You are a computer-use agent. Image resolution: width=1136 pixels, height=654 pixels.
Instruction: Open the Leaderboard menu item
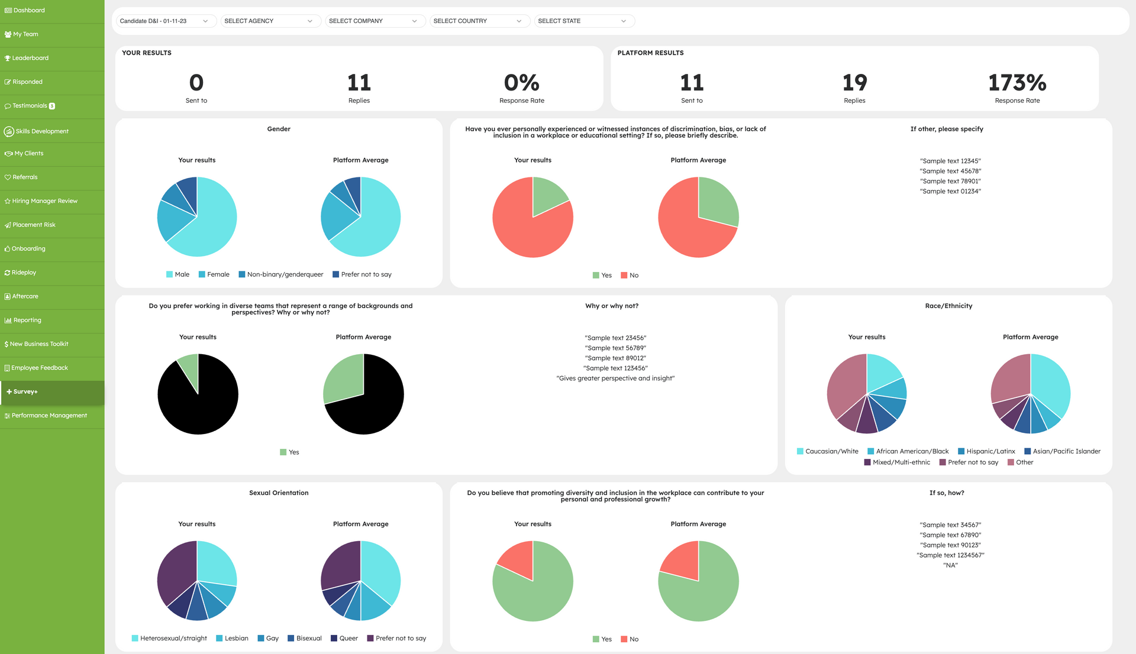(x=52, y=59)
